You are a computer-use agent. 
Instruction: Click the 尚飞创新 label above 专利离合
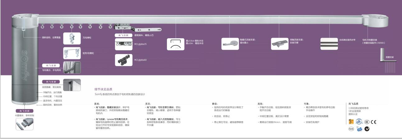pos(51,65)
